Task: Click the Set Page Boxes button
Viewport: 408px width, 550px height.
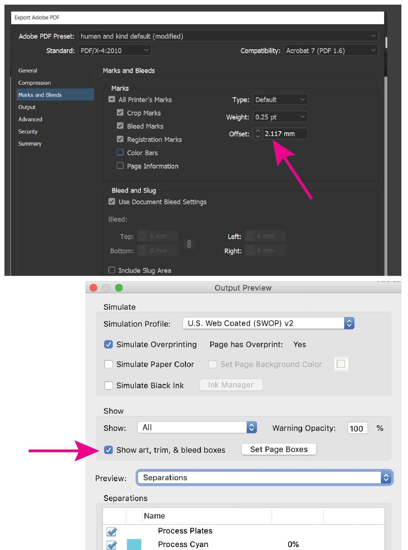Action: tap(279, 449)
